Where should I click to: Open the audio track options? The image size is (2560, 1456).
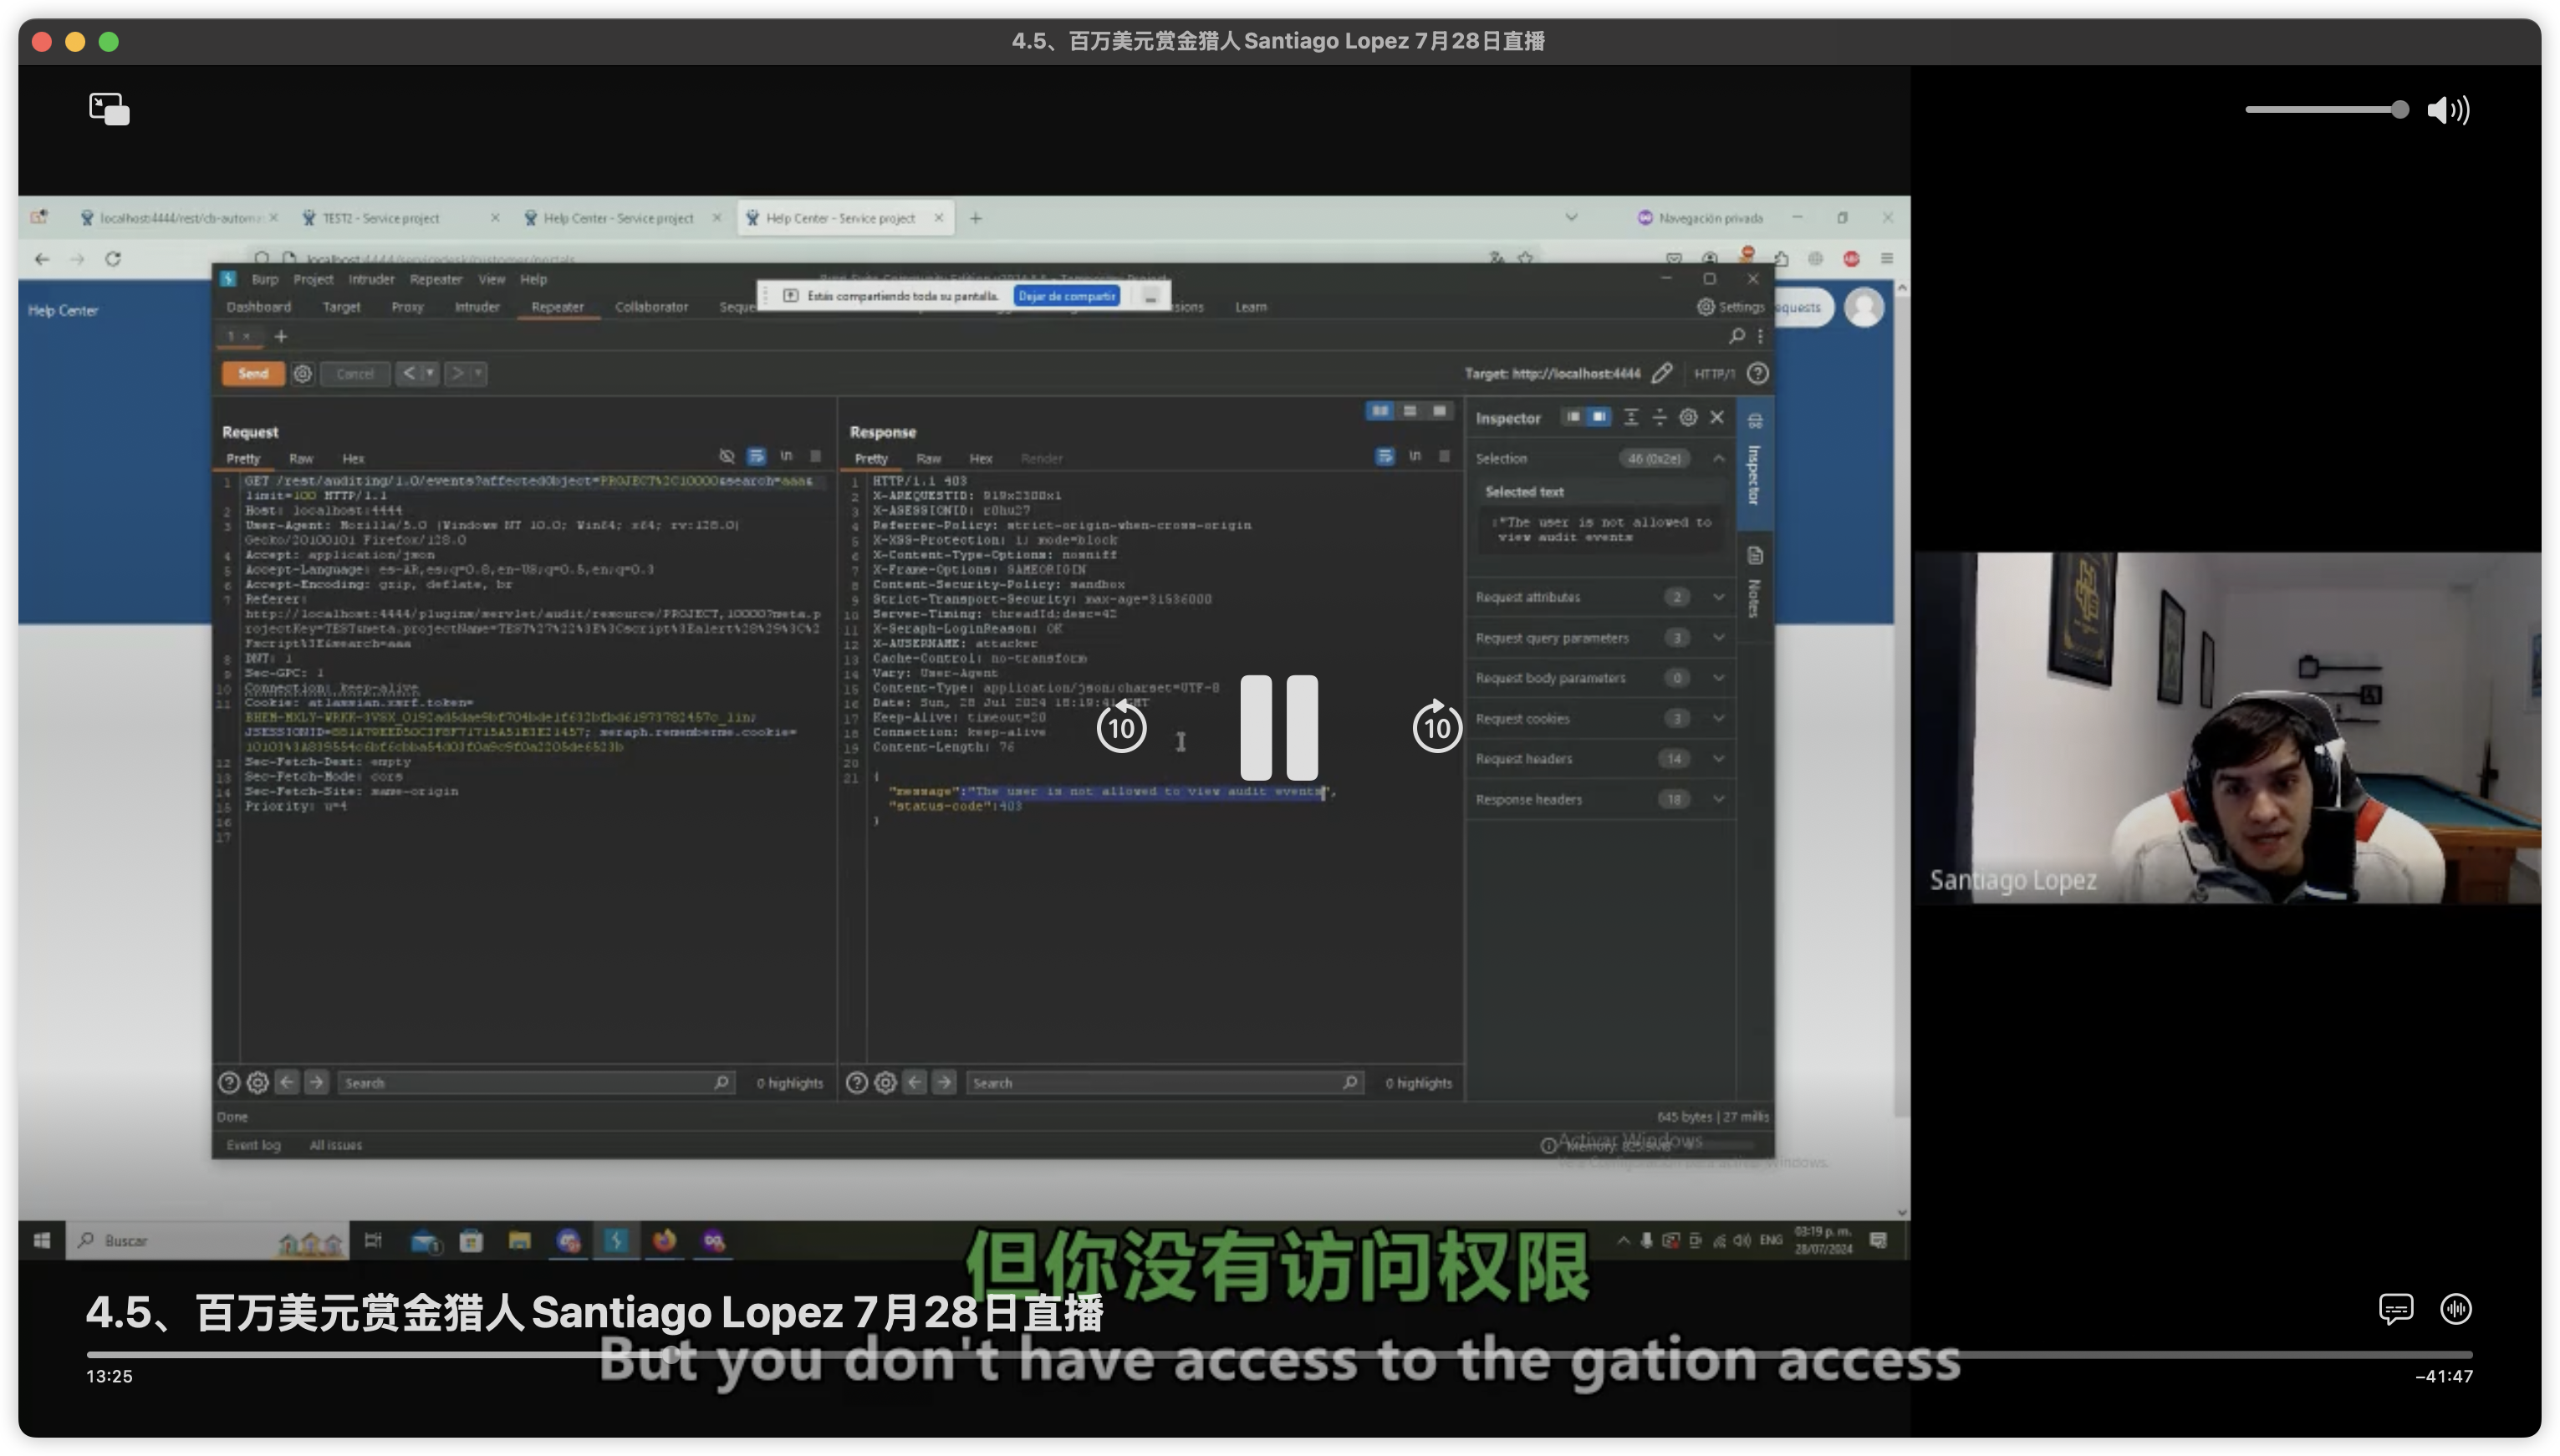2456,1309
